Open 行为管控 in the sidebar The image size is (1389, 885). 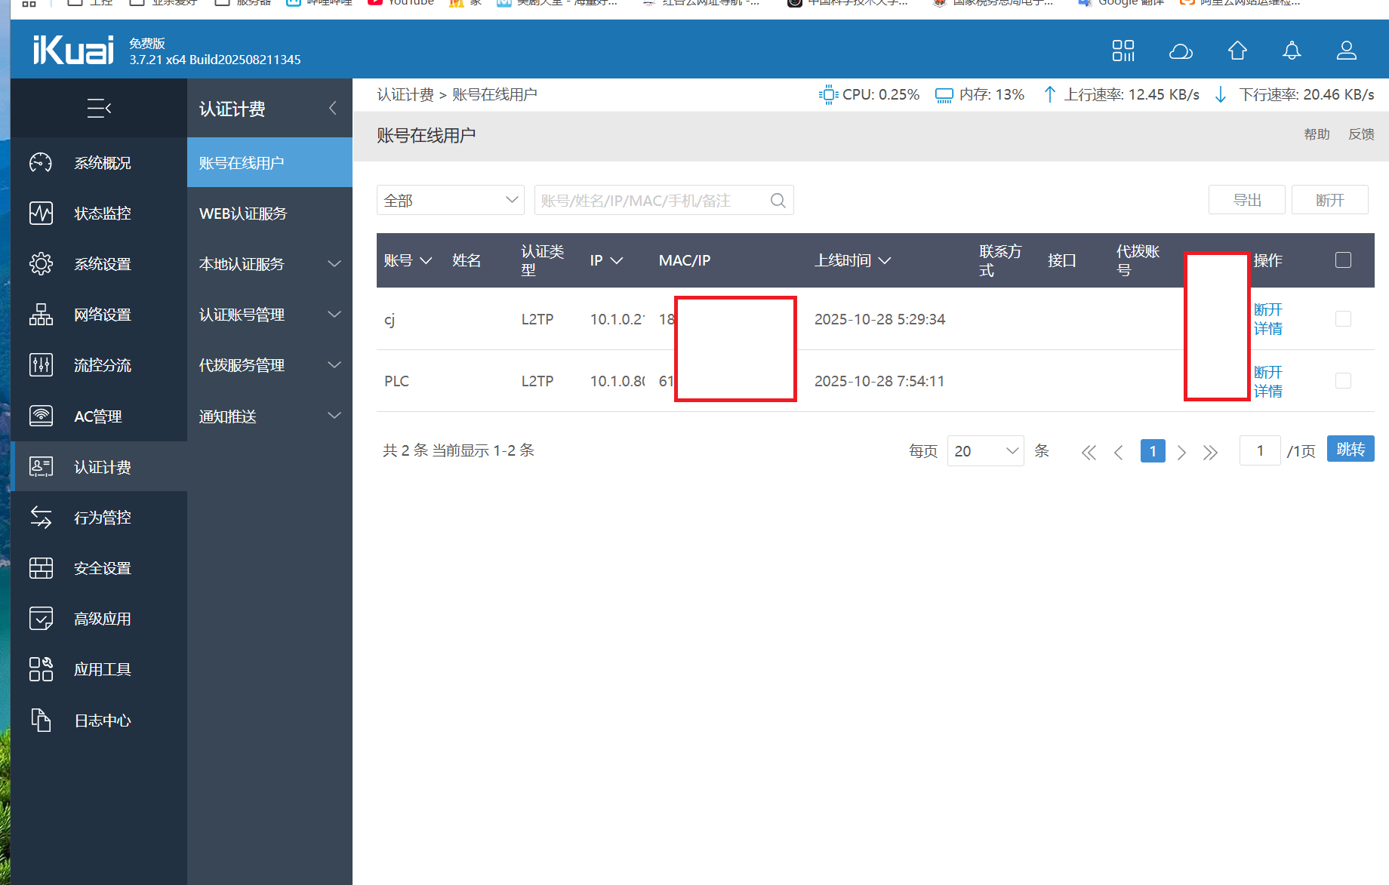point(102,518)
